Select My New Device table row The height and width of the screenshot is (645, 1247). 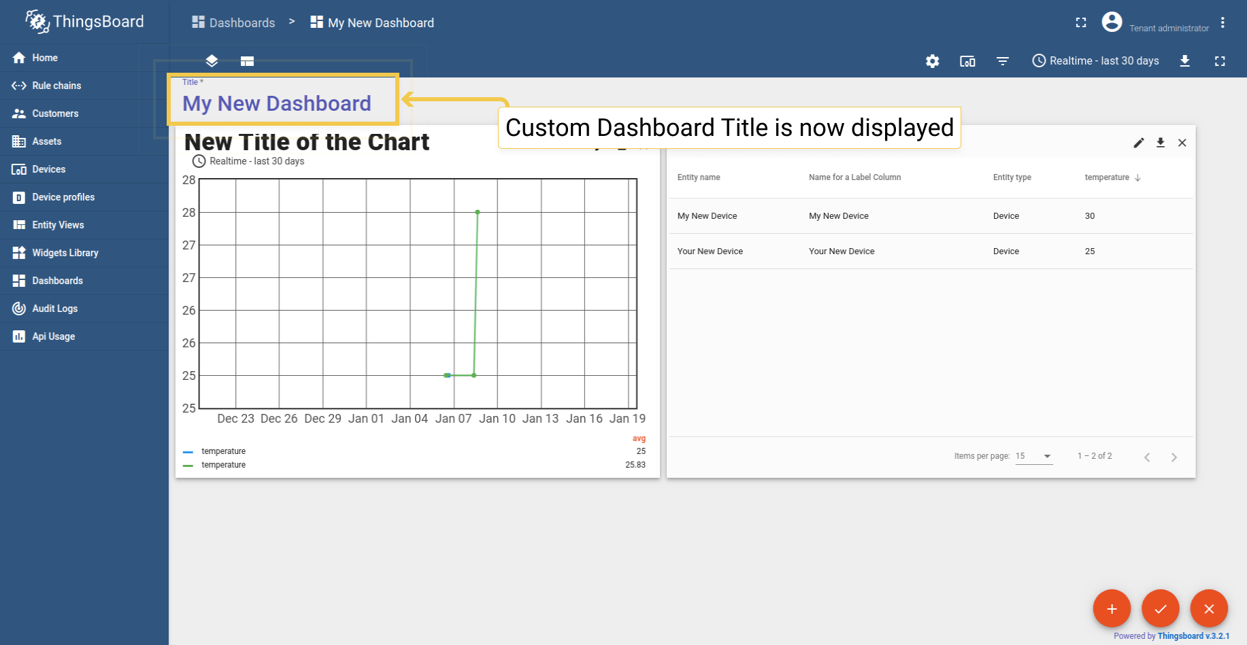[x=931, y=216]
